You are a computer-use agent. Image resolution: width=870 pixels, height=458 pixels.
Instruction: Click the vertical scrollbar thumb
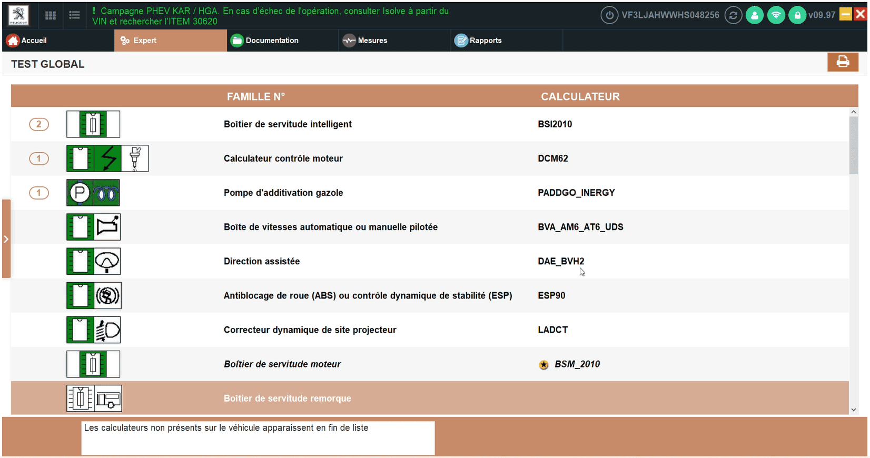(x=854, y=145)
